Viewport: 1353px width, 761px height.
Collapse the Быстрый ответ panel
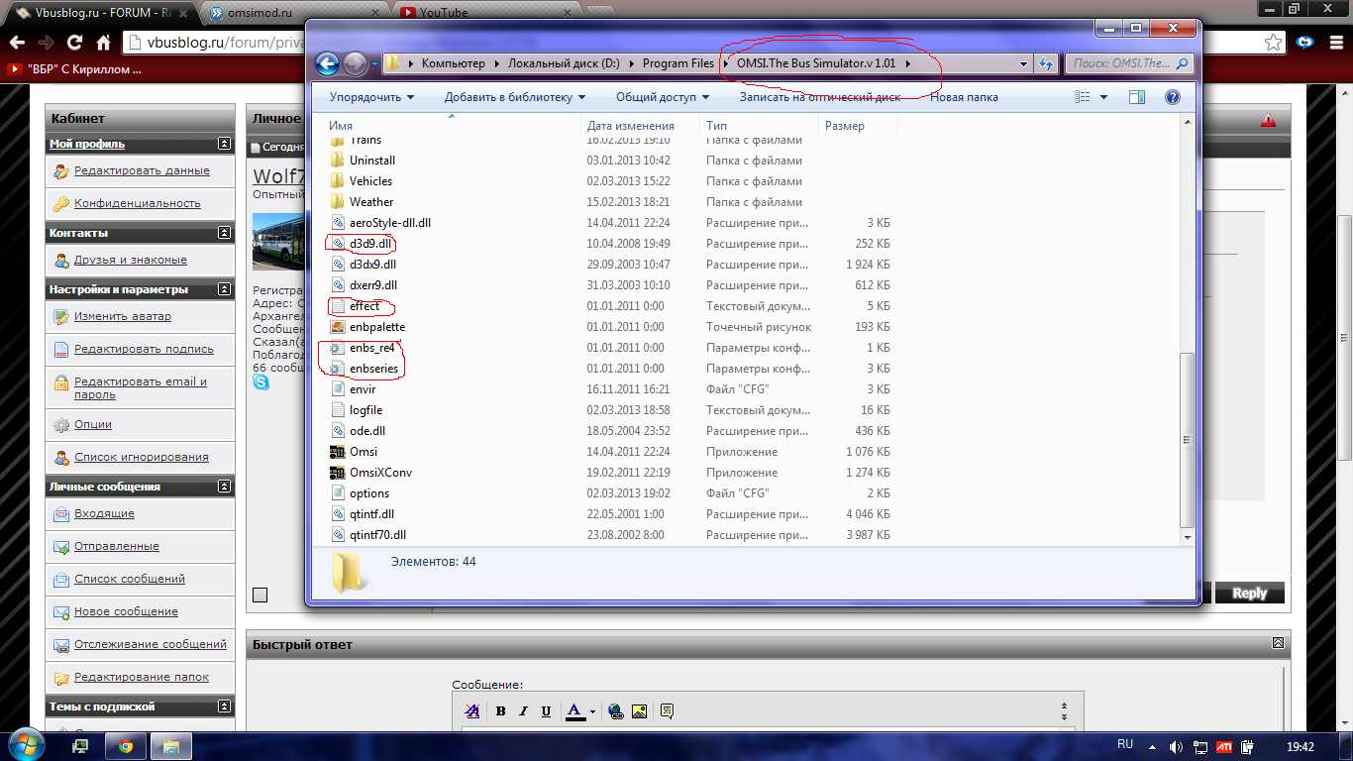(x=1278, y=643)
